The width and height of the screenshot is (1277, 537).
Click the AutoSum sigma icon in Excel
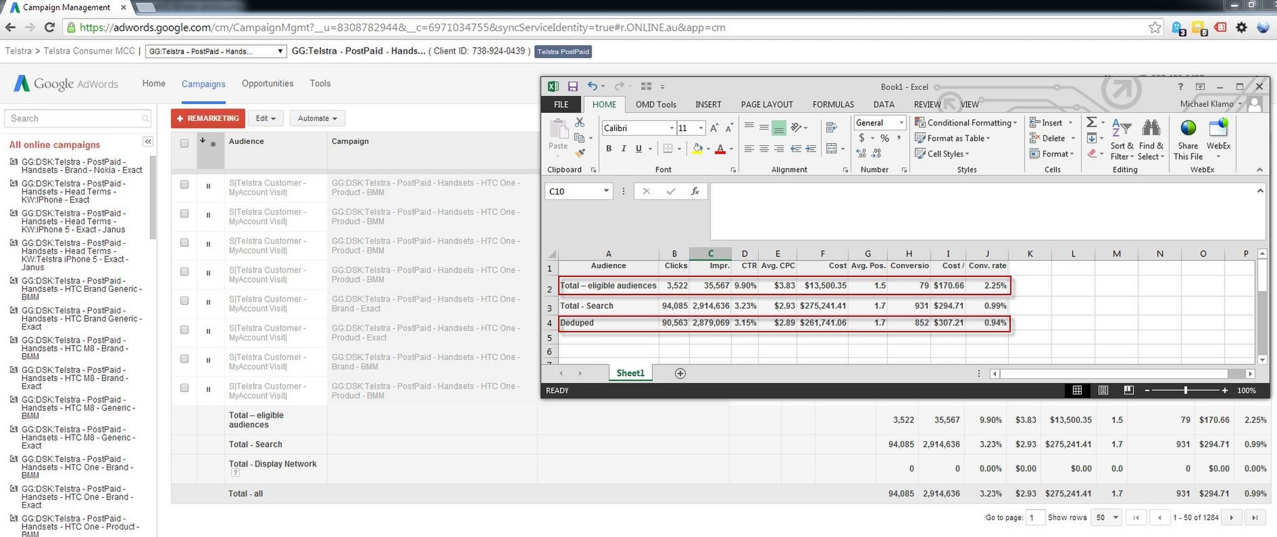tap(1092, 122)
